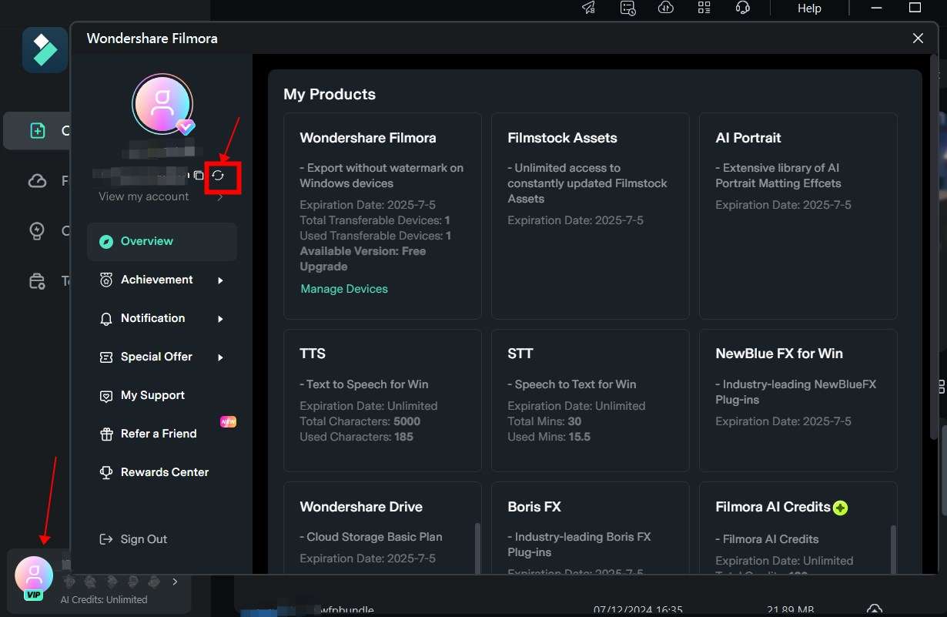The height and width of the screenshot is (617, 947).
Task: Click the profile avatar in the account panel
Action: point(162,104)
